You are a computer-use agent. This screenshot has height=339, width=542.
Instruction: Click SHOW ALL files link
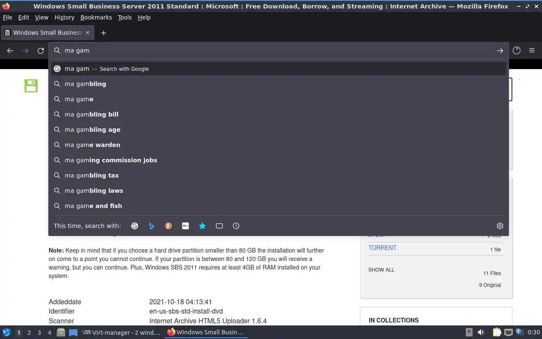pyautogui.click(x=381, y=270)
